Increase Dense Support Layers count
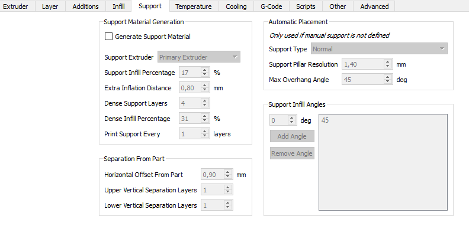Screen dimensions: 469x226 coord(204,101)
